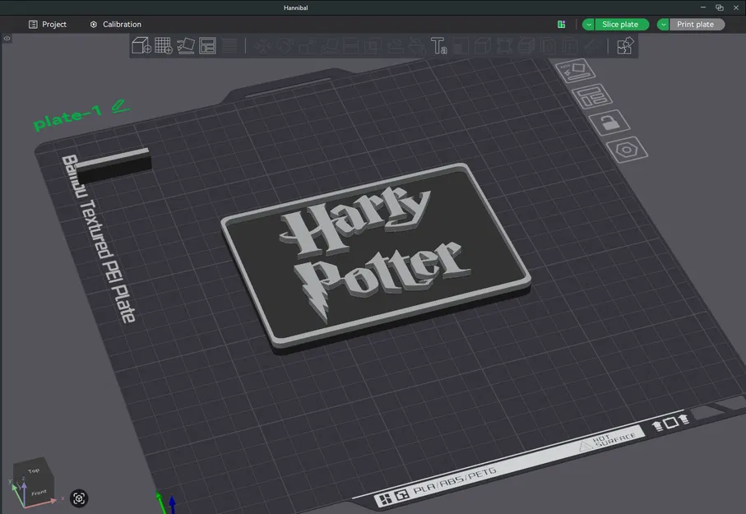Click the green Bambu icon beside Slice plate

click(562, 24)
